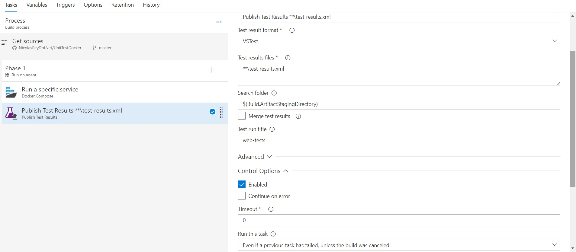The width and height of the screenshot is (576, 252).
Task: Click the info icon beside Timeout
Action: (x=271, y=209)
